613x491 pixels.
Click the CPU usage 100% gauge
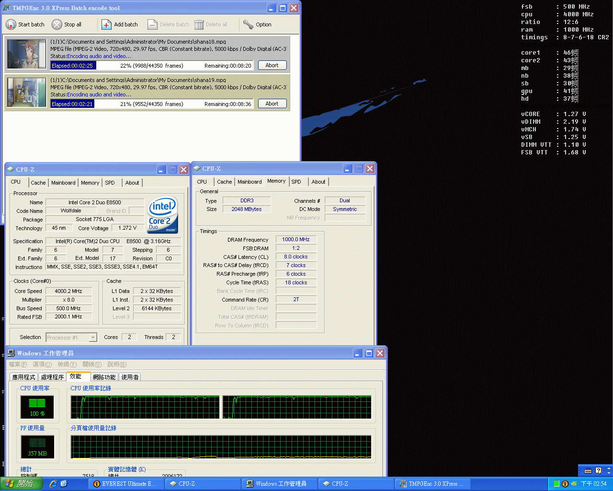point(37,407)
